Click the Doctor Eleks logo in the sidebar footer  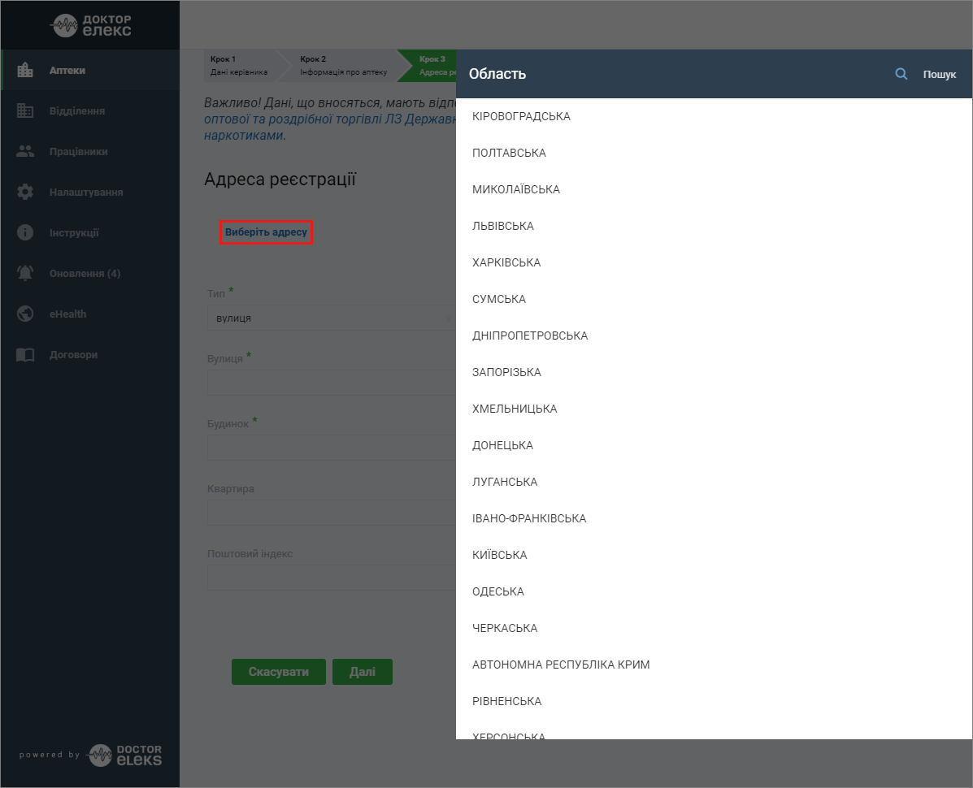[125, 756]
